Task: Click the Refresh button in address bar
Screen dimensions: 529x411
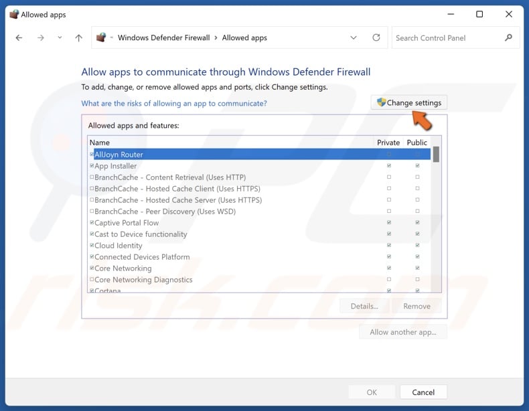Action: click(x=376, y=38)
